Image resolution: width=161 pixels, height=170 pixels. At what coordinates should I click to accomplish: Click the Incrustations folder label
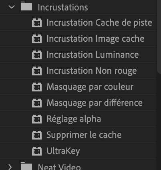click(x=63, y=7)
